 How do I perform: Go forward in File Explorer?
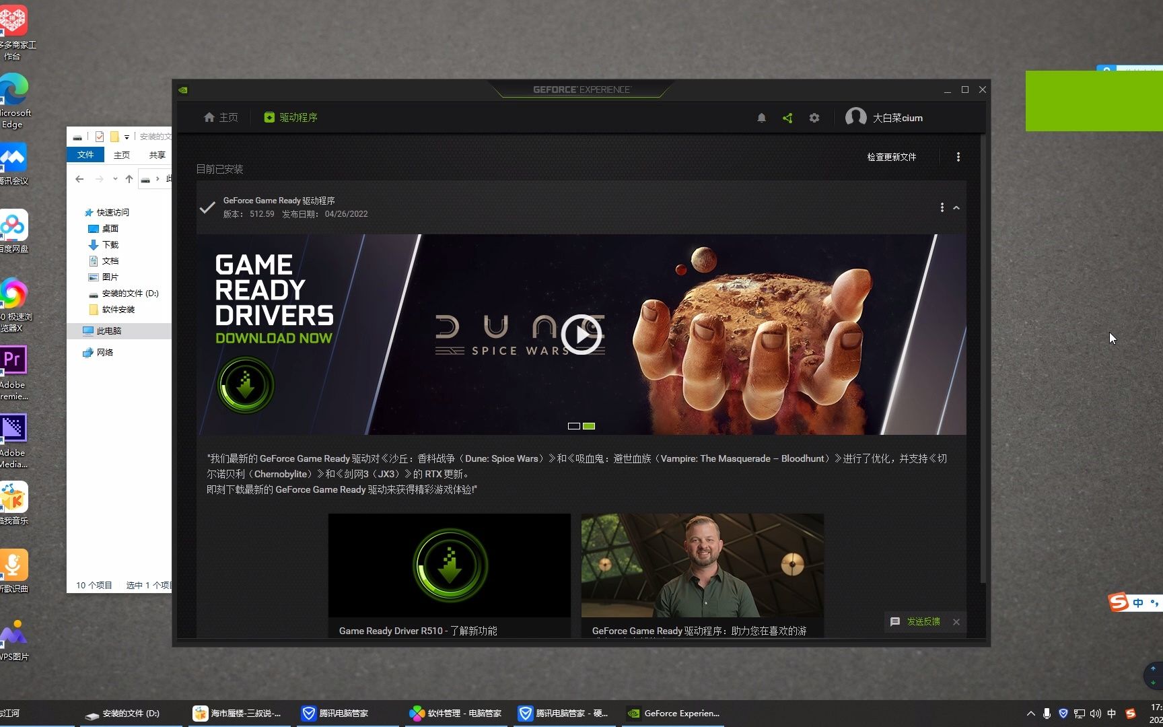coord(100,179)
